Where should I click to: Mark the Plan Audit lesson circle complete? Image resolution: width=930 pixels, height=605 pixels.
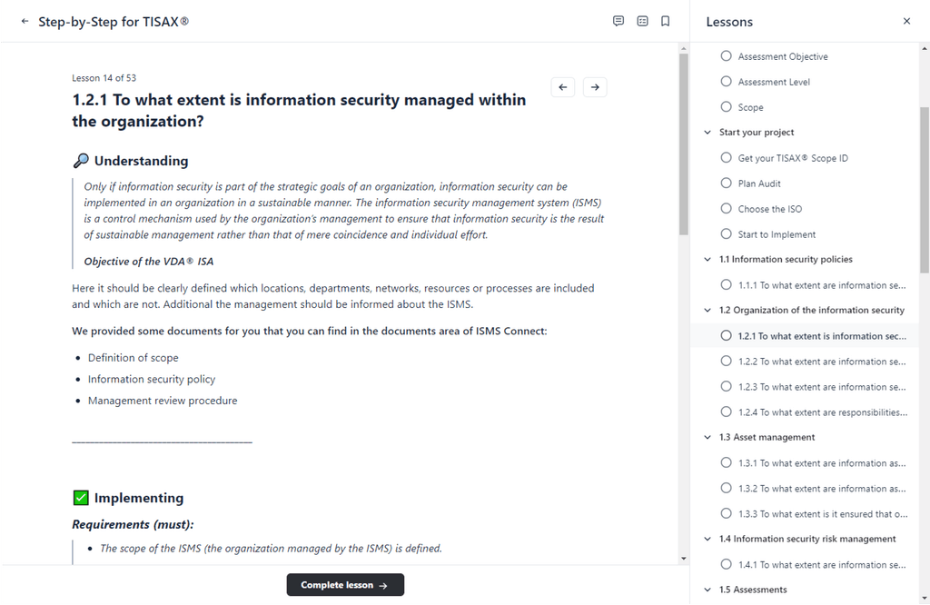tap(726, 183)
